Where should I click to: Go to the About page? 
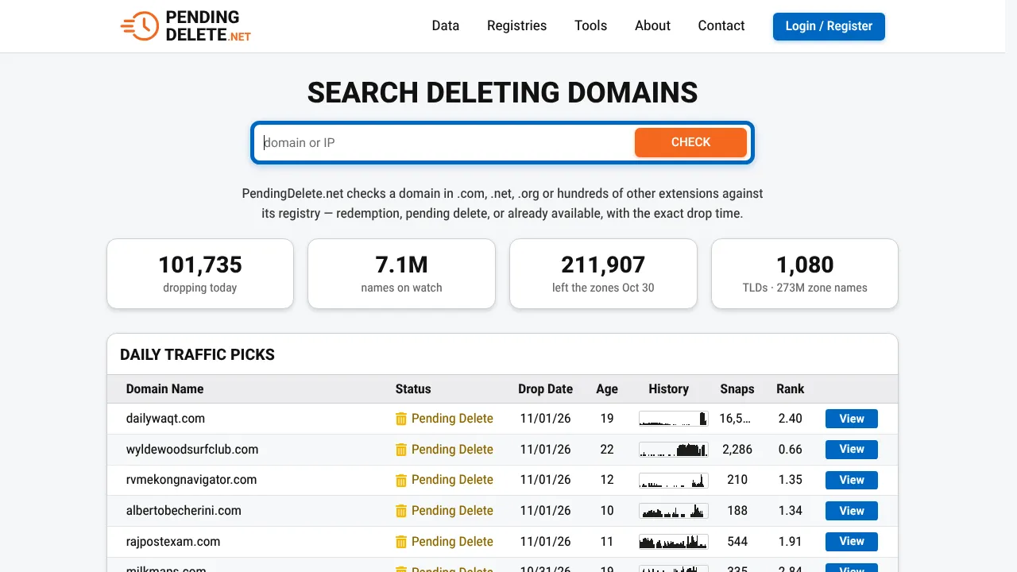tap(652, 25)
